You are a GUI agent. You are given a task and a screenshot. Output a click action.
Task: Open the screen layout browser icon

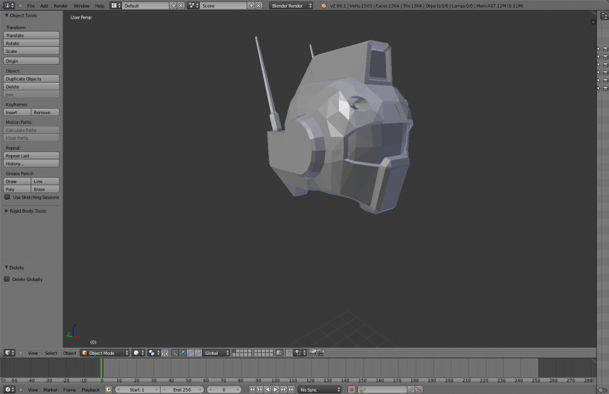tap(115, 5)
